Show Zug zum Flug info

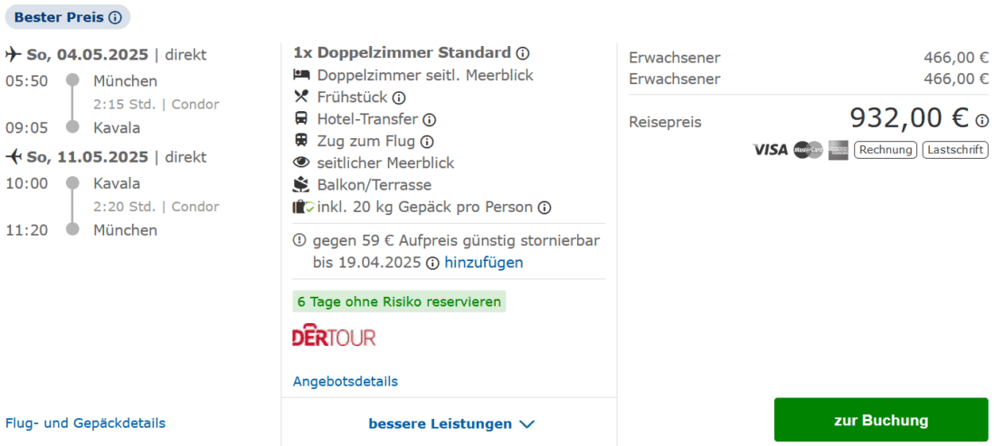coord(427,142)
